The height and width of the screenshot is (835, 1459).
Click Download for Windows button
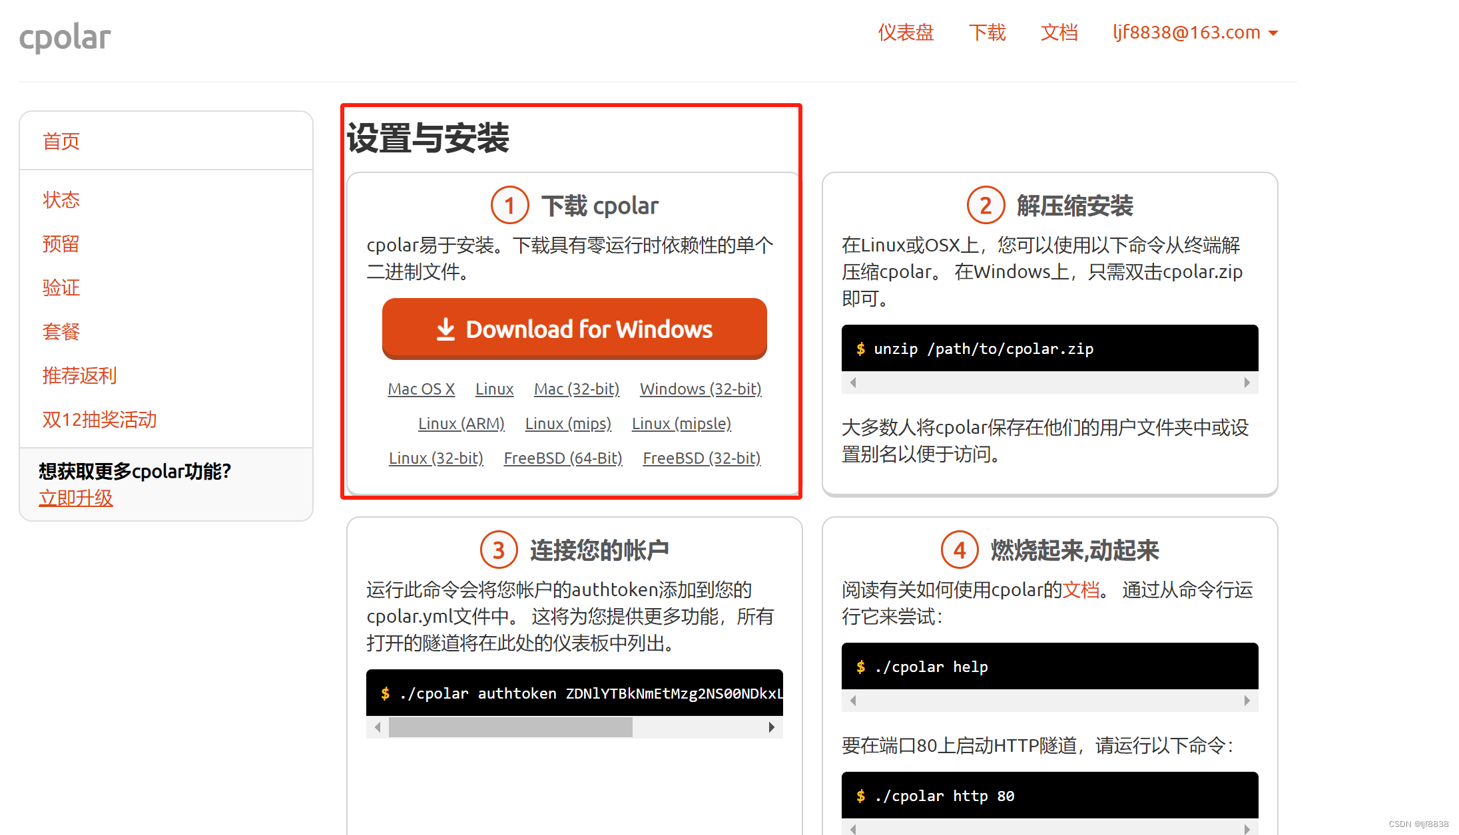[x=574, y=329]
